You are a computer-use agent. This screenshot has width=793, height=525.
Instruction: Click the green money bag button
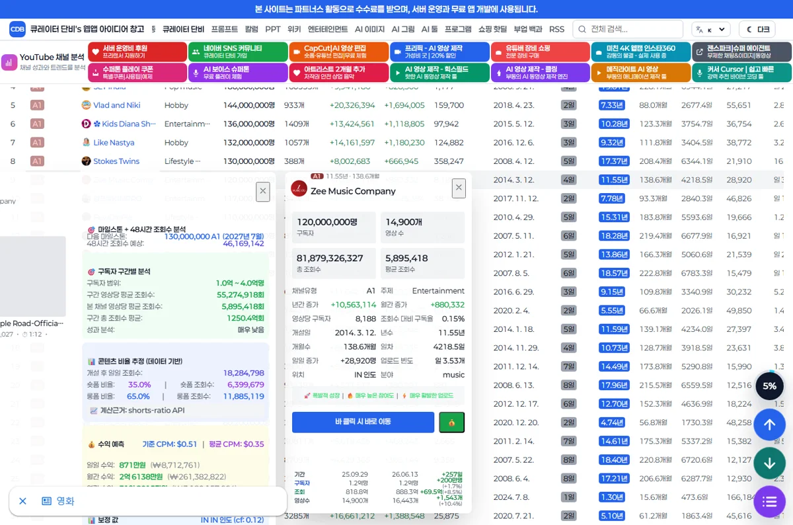coord(452,422)
